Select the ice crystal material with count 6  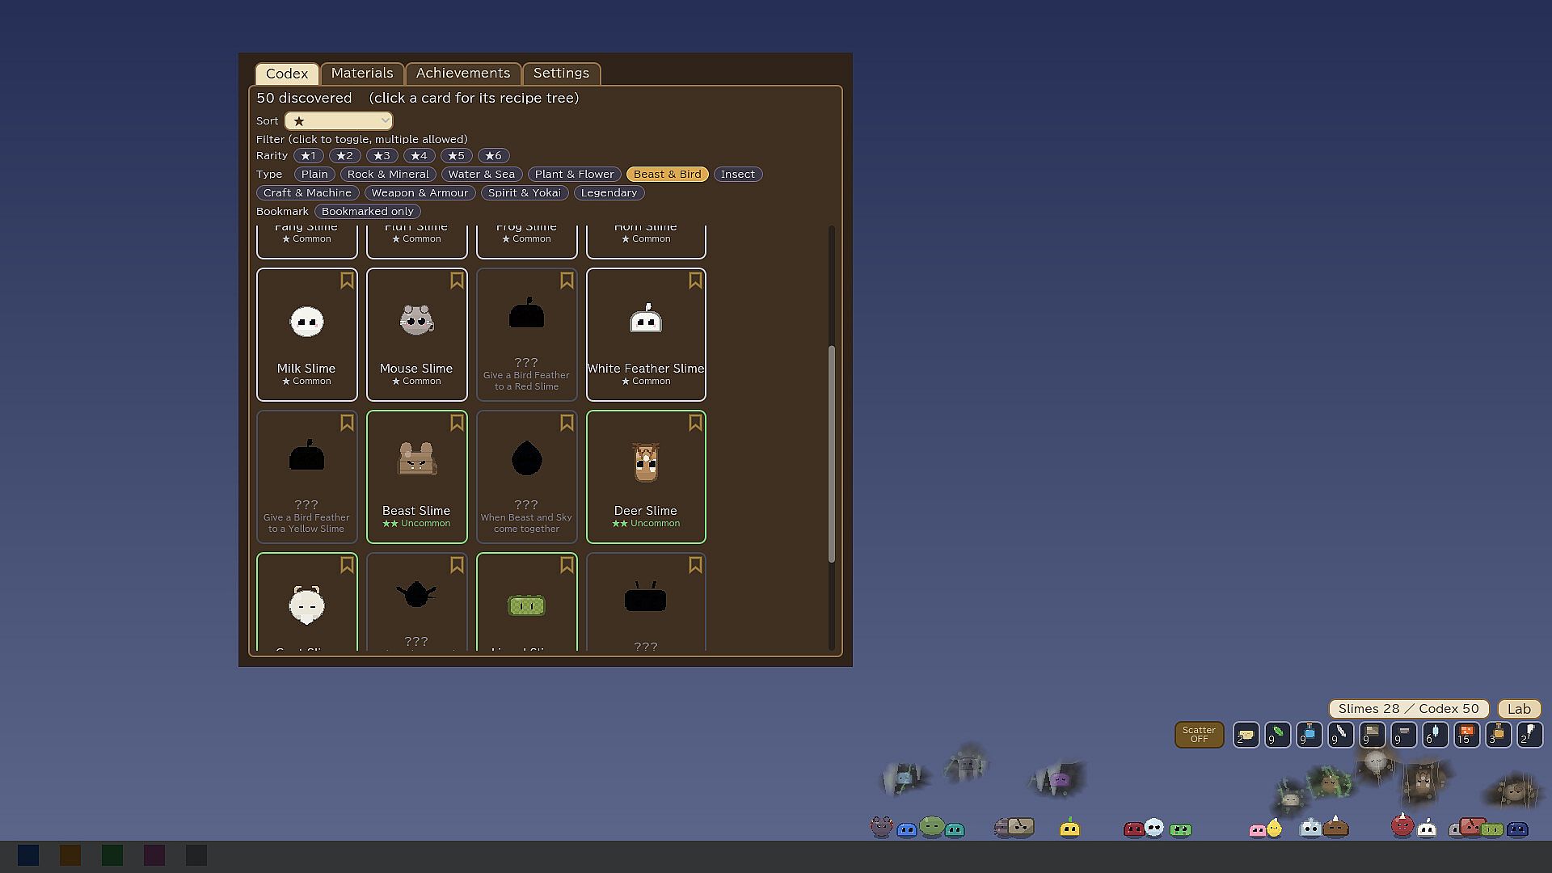[1435, 735]
